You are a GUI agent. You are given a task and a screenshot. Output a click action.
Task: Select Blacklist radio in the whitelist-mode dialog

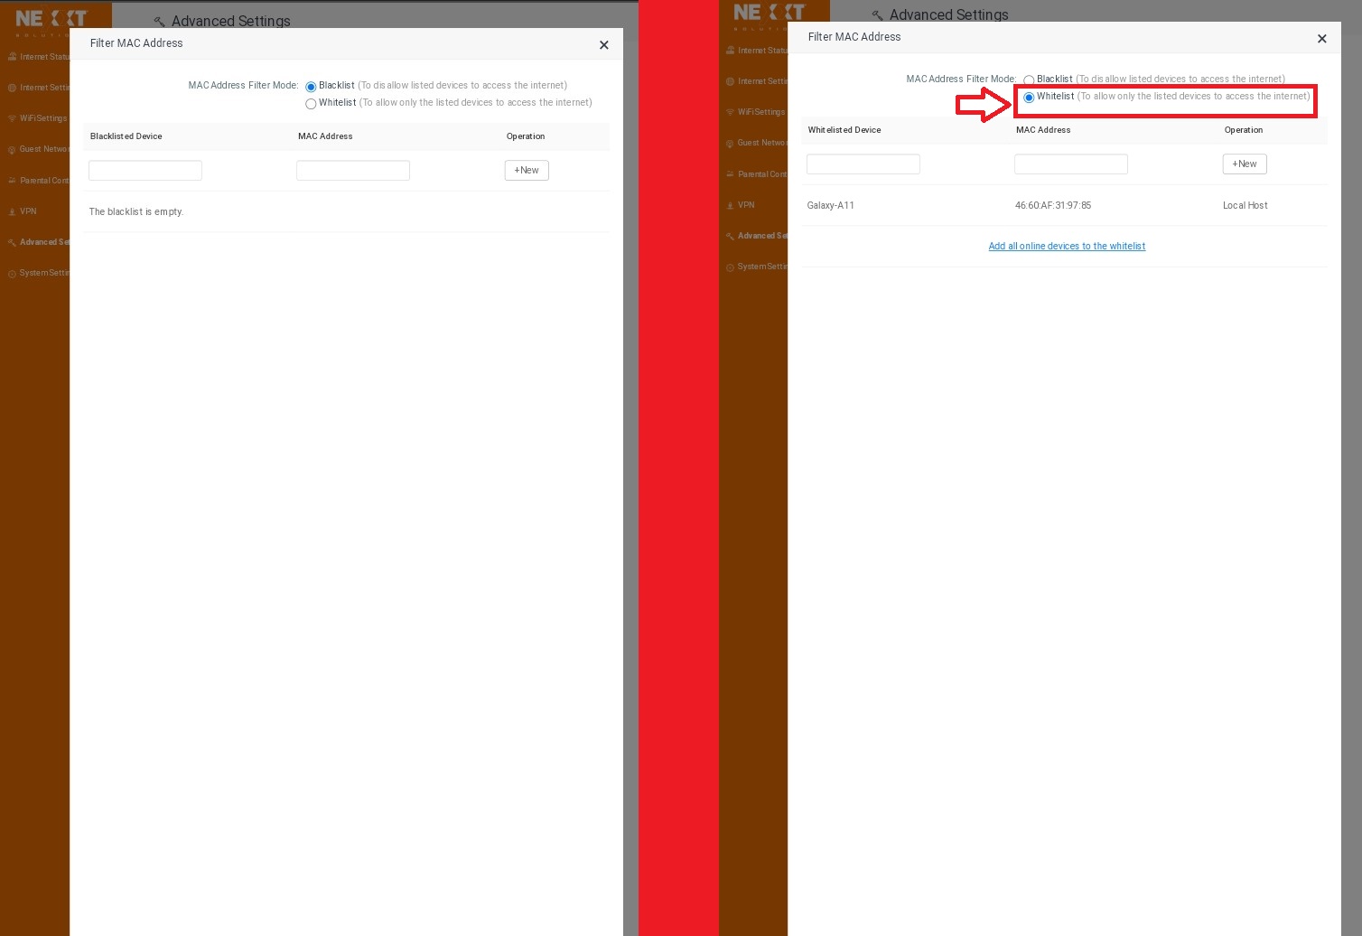click(x=1029, y=80)
